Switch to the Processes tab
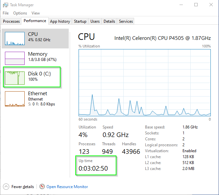This screenshot has width=219, height=195. (x=11, y=21)
